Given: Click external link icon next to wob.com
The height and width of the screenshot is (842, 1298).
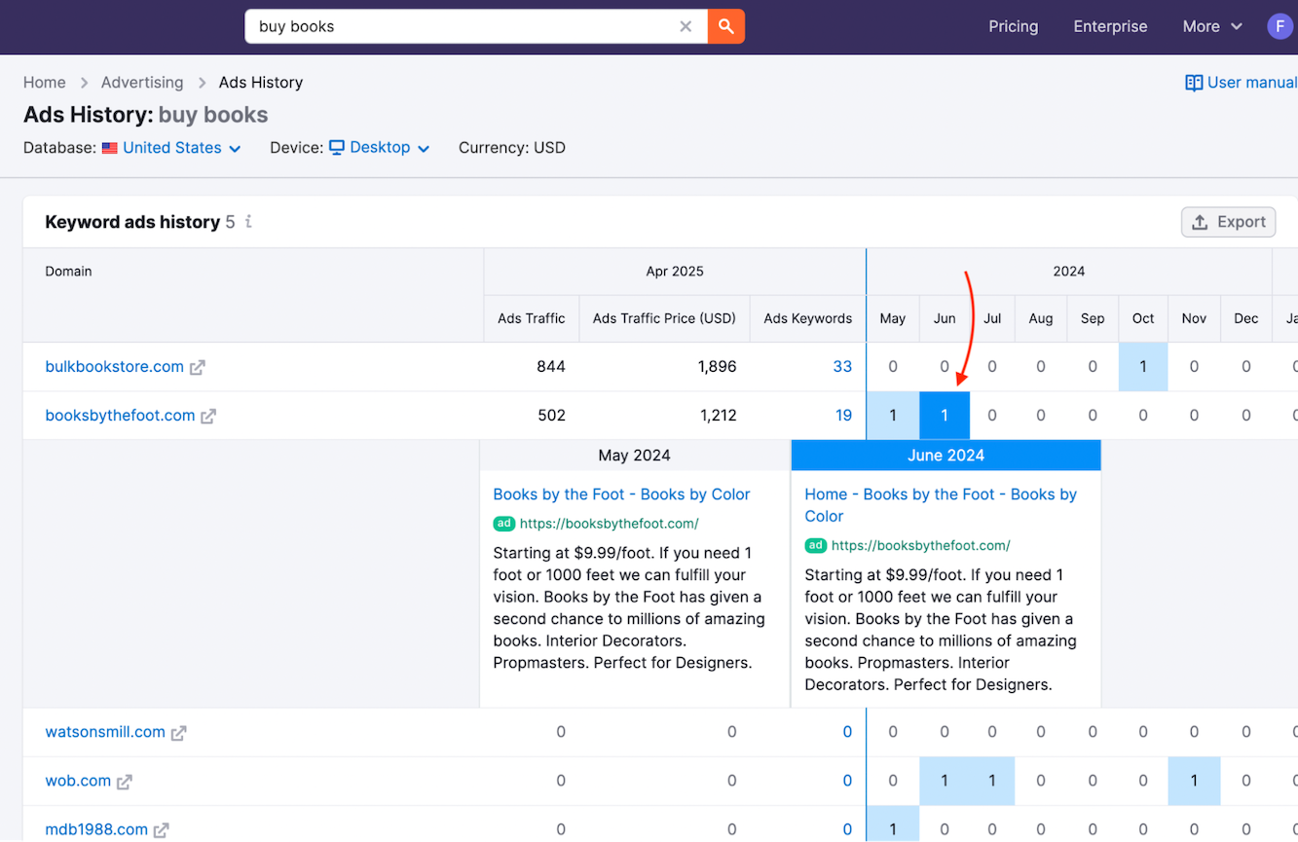Looking at the screenshot, I should tap(125, 782).
